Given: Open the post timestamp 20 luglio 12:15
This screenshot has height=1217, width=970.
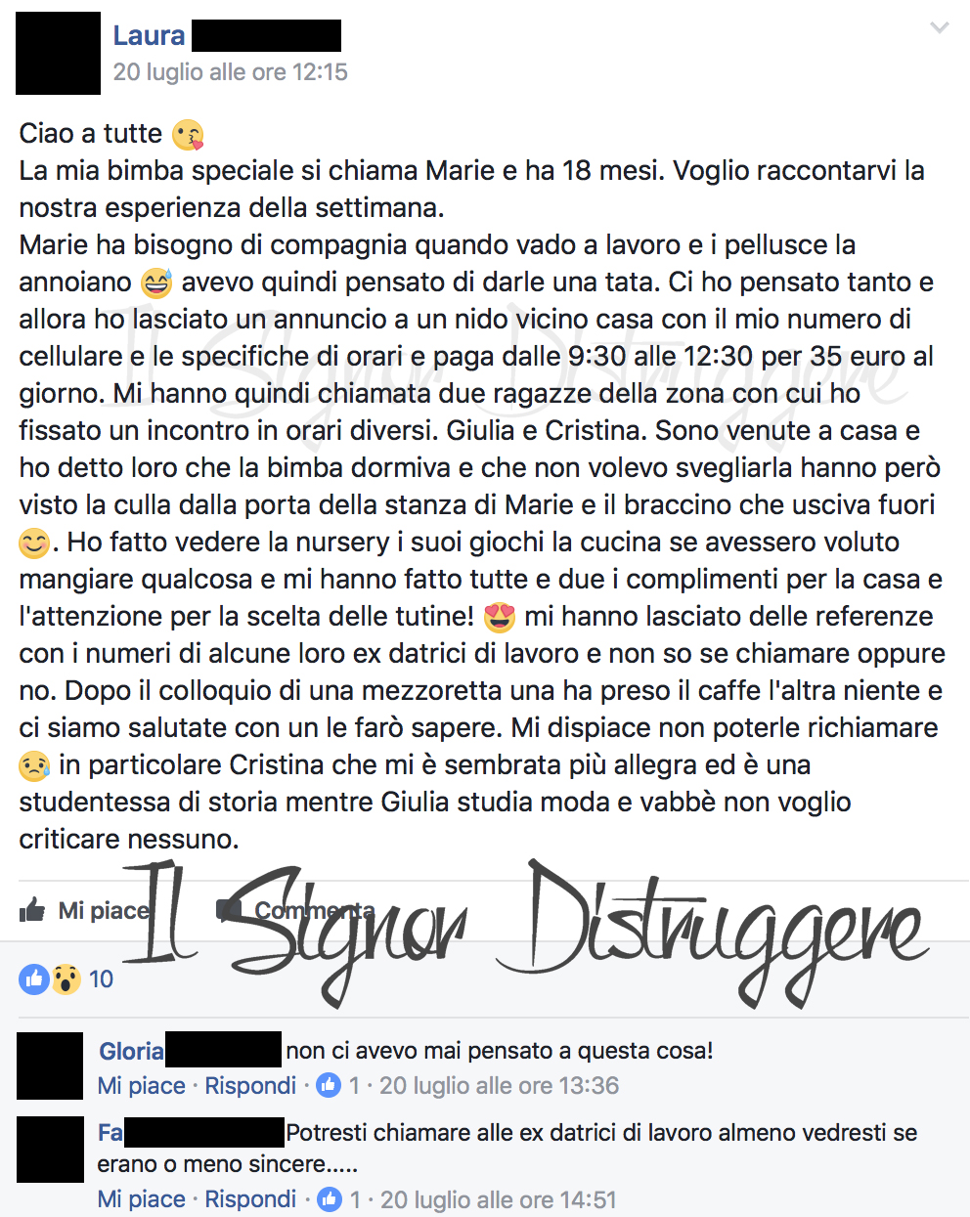Looking at the screenshot, I should coord(230,72).
